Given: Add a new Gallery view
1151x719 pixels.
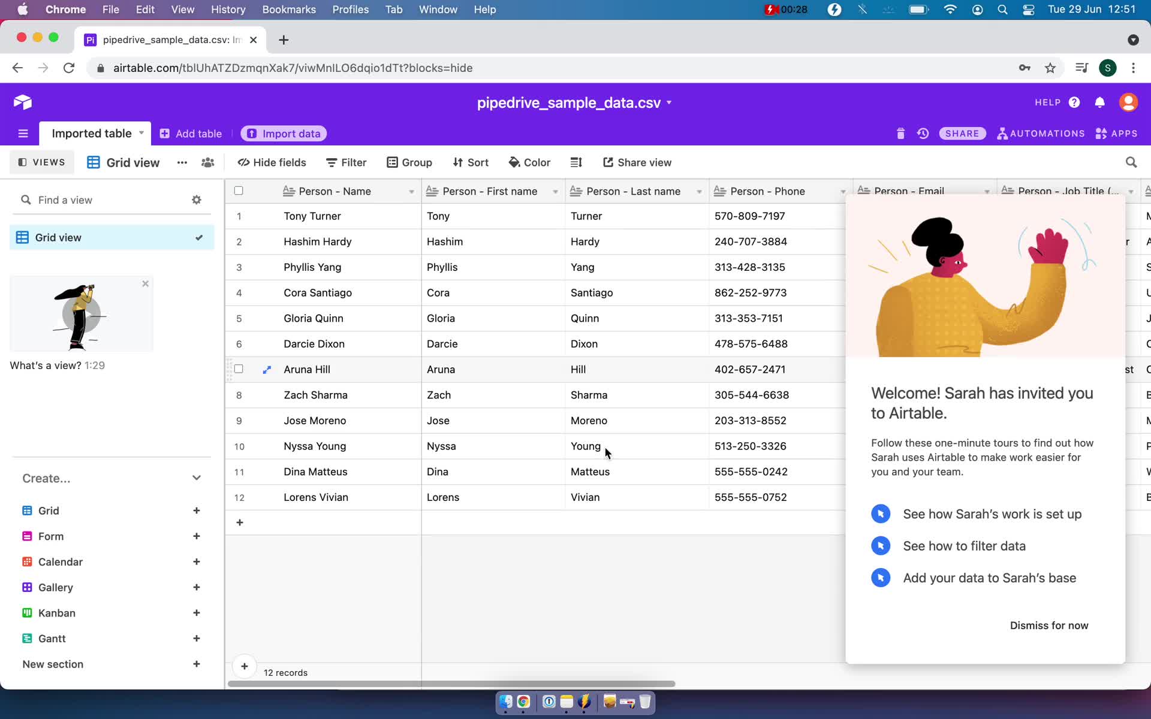Looking at the screenshot, I should coord(196,588).
